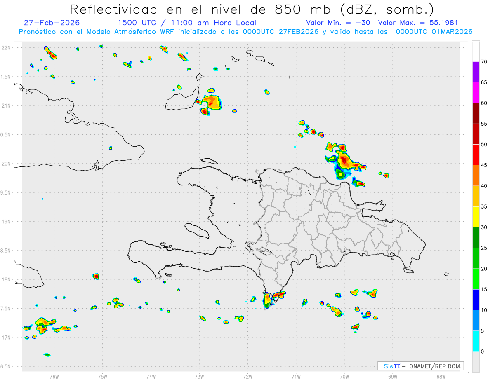
Task: Click the '21N' latitude axis label
Action: [7, 106]
